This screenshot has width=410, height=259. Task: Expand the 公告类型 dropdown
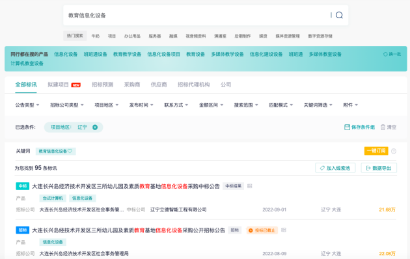[x=27, y=105]
